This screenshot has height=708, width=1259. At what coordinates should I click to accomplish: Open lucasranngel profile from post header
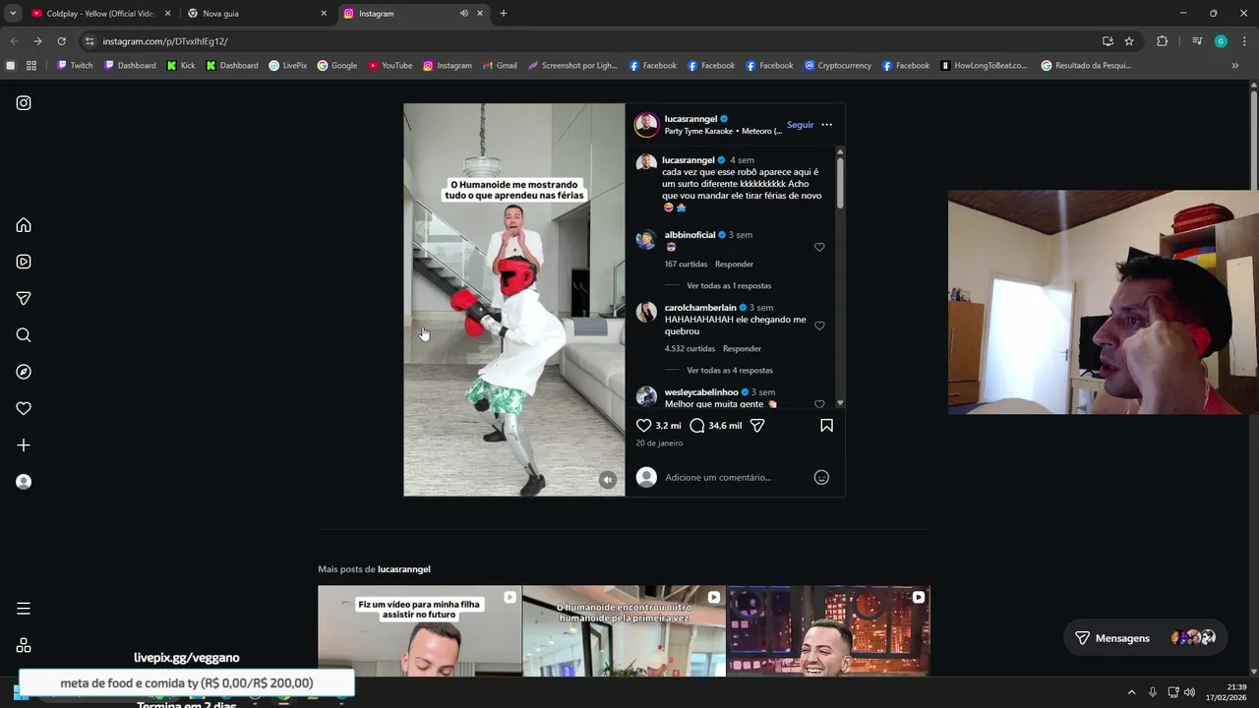(x=690, y=119)
